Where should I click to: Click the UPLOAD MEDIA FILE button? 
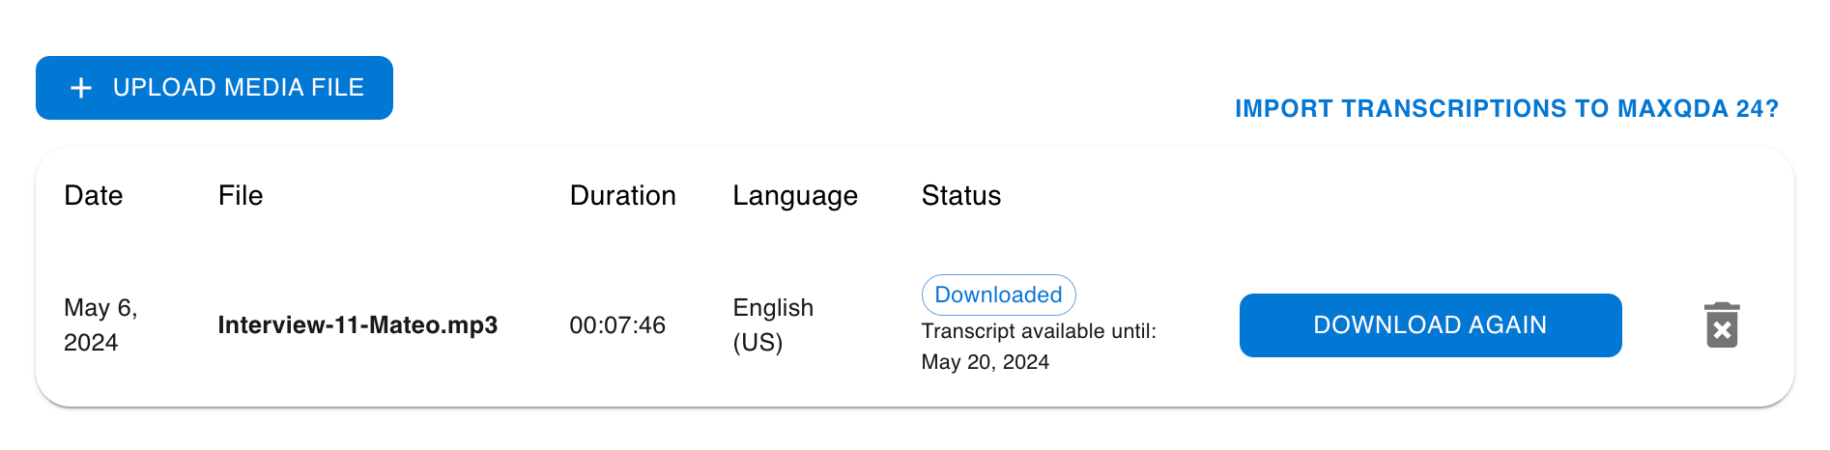tap(214, 88)
